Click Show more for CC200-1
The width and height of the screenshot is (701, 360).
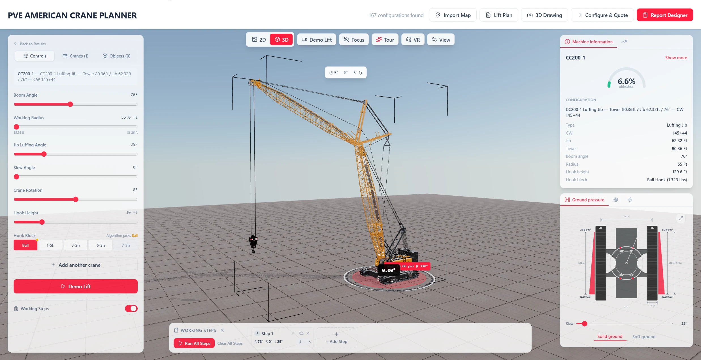[676, 58]
